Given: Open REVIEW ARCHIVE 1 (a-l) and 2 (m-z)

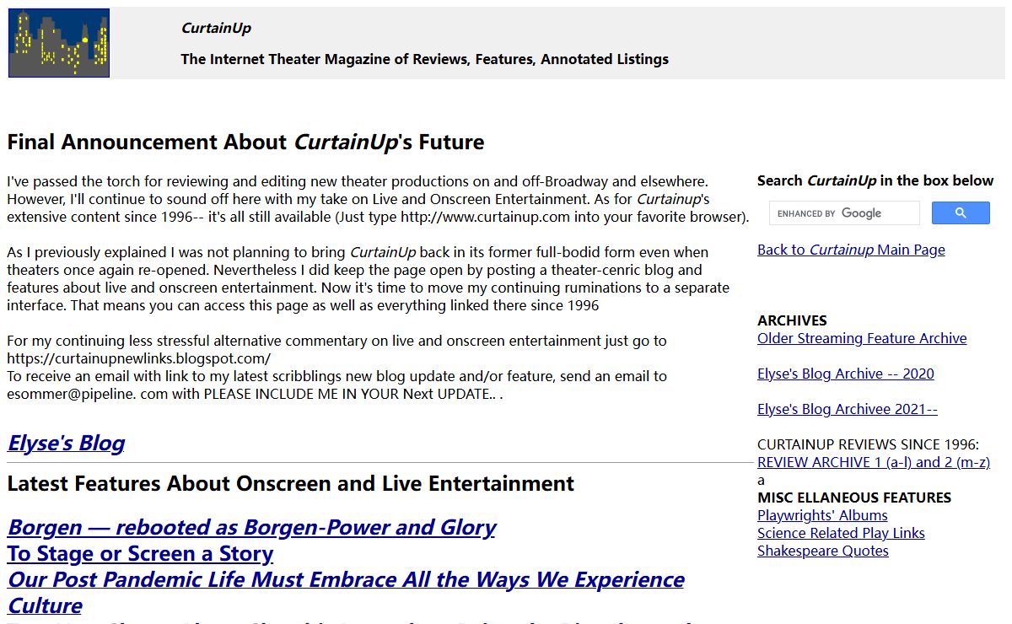Looking at the screenshot, I should pos(874,462).
